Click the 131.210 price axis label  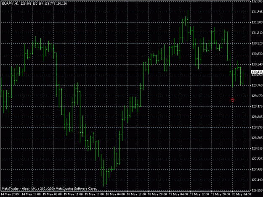257,33
